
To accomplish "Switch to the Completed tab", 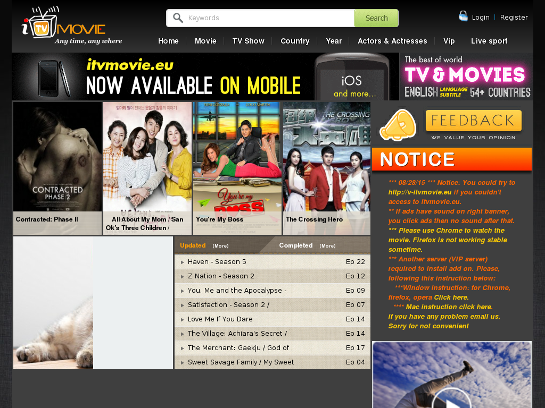I will point(296,245).
